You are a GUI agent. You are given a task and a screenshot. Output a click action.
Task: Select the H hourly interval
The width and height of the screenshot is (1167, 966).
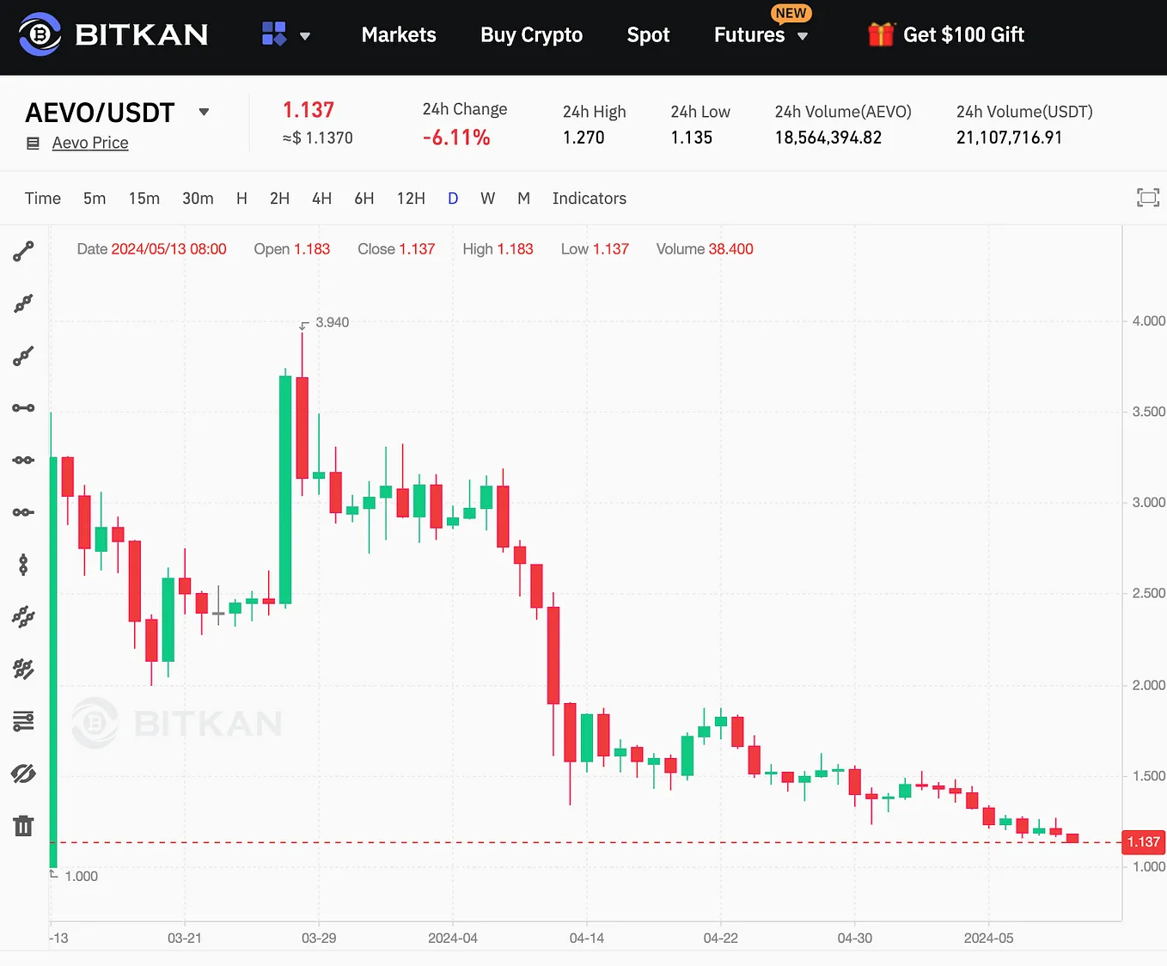pos(241,199)
